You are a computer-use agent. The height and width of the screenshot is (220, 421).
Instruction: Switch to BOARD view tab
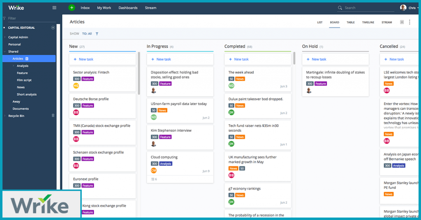335,23
